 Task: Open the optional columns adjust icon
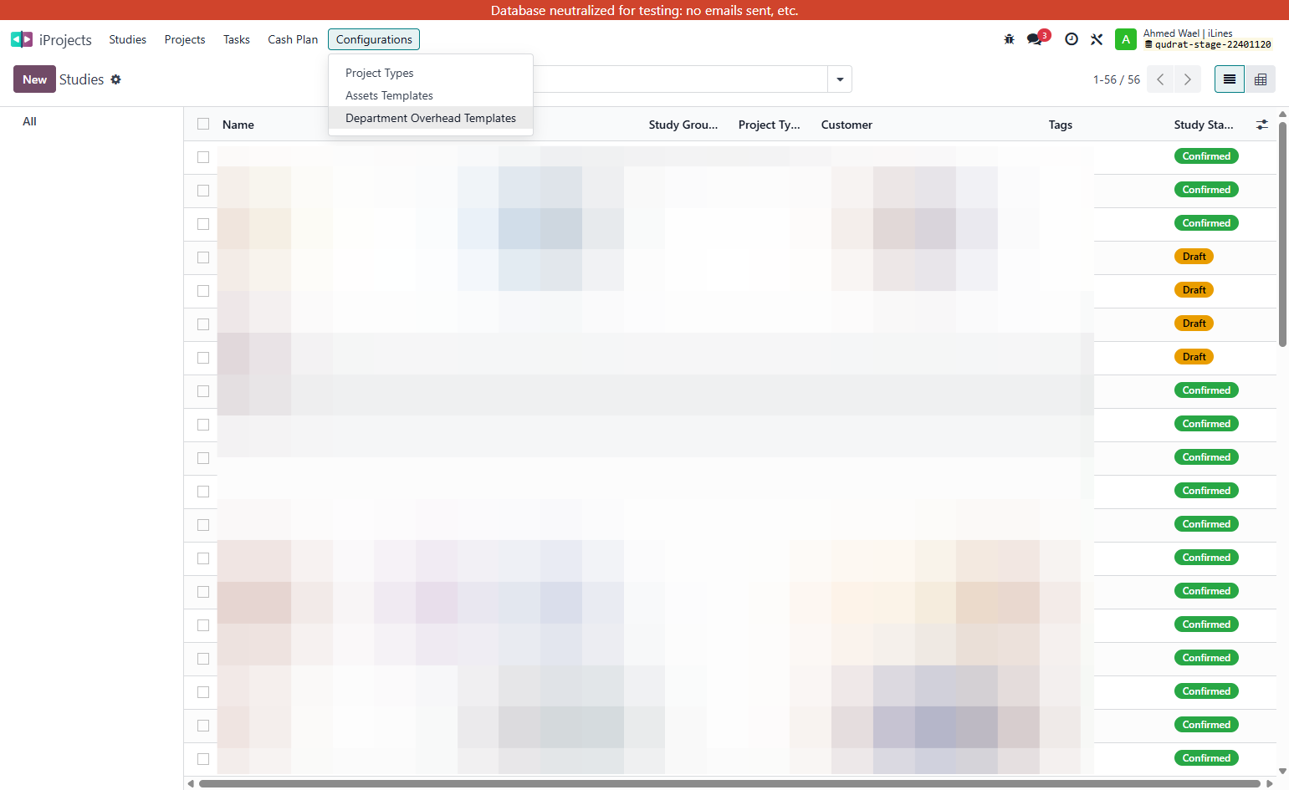pos(1262,125)
